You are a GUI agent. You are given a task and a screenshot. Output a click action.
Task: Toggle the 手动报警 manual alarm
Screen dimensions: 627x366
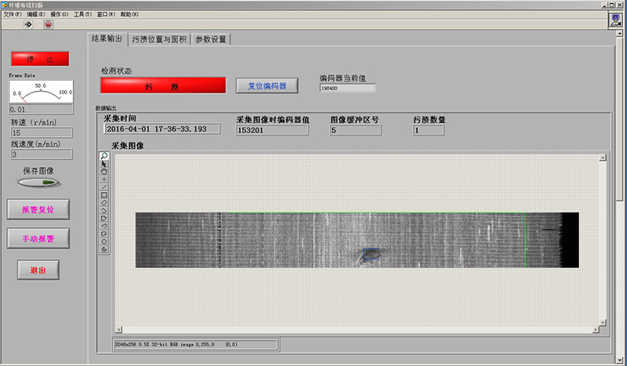[x=38, y=237]
